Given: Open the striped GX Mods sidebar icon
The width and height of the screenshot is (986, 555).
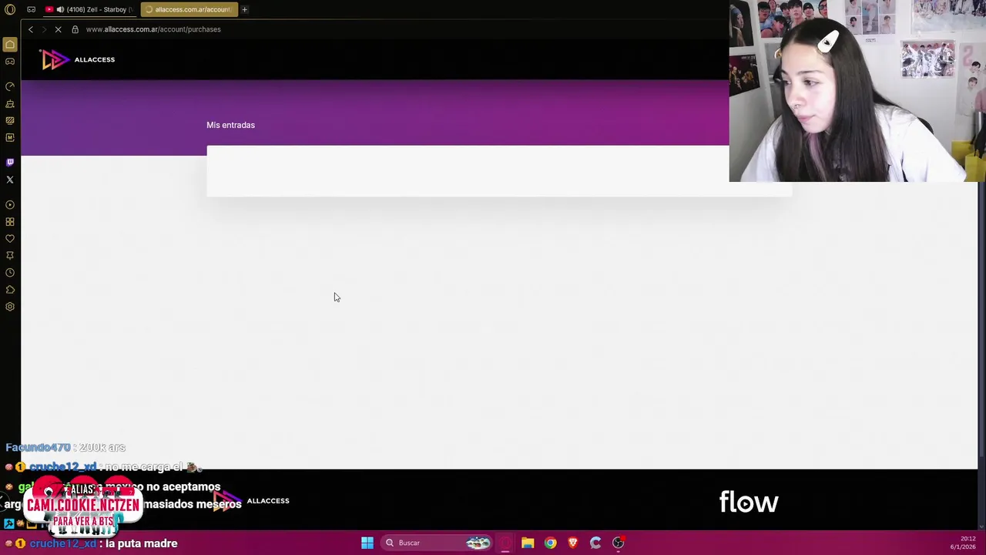Looking at the screenshot, I should (x=10, y=120).
